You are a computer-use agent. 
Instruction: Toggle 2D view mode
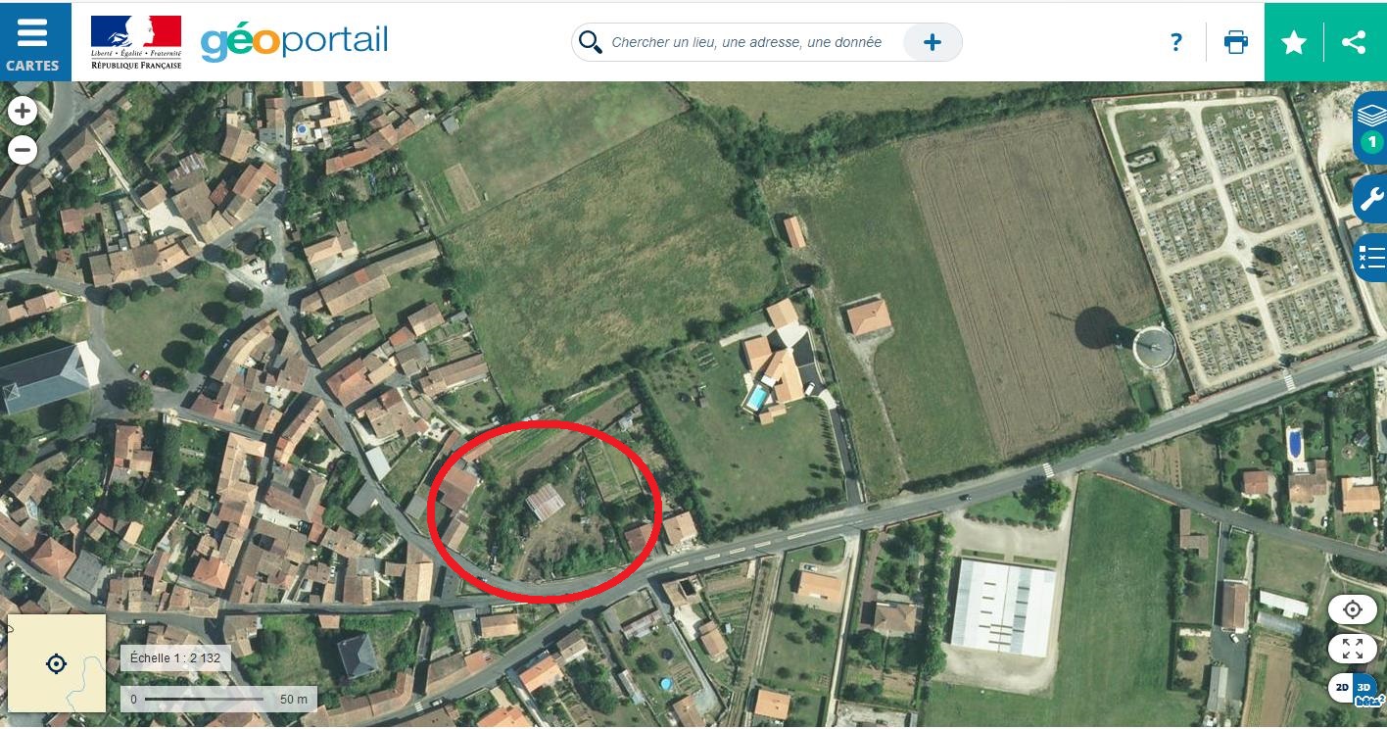point(1340,688)
